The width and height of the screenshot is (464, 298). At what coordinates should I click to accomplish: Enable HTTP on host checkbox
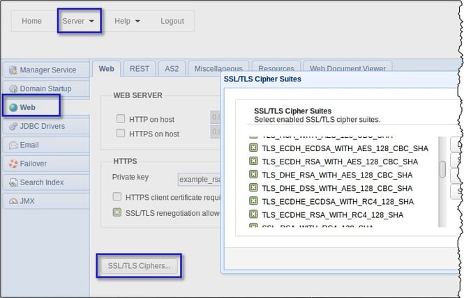121,119
